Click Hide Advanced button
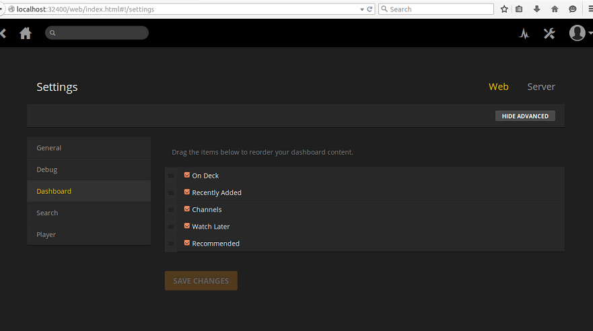This screenshot has width=593, height=331. tap(525, 116)
